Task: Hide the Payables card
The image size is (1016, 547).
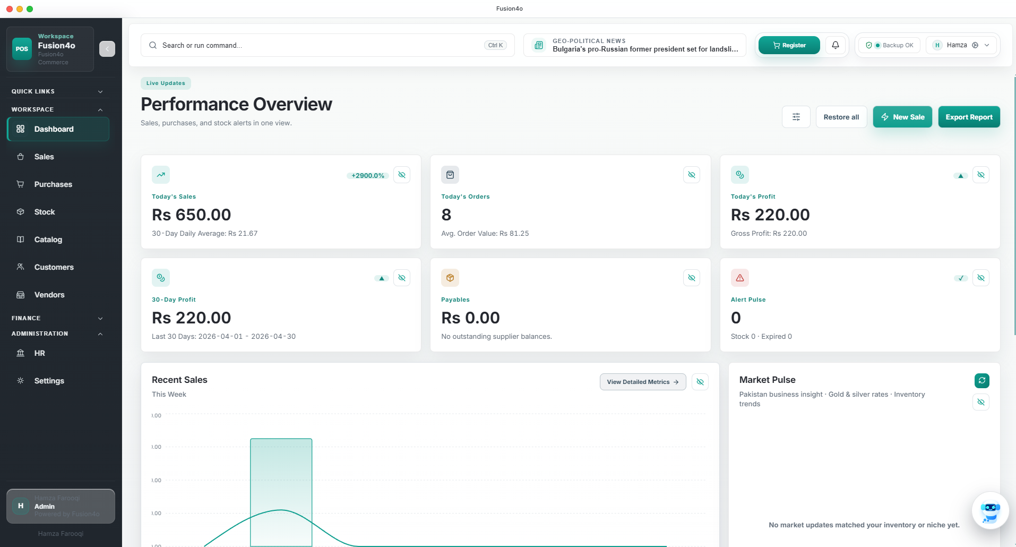Action: [691, 278]
